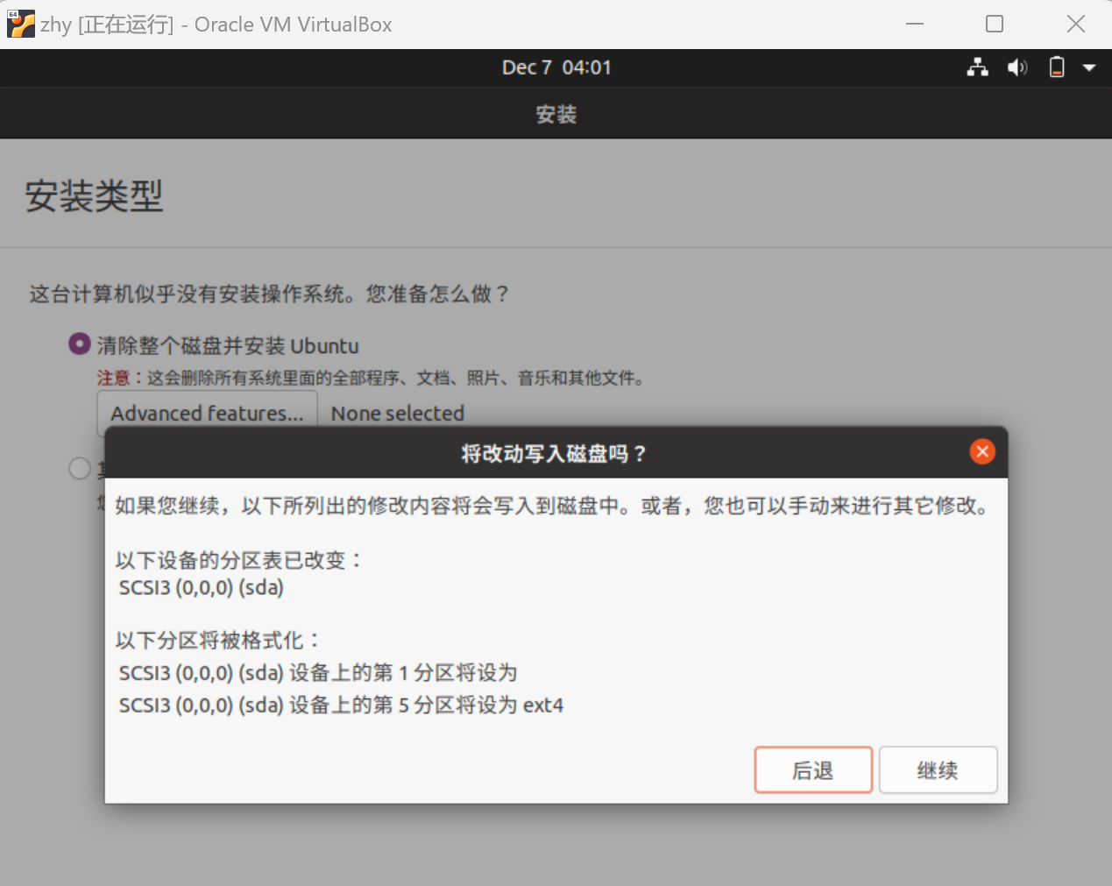Expand the system menu dropdown arrow

pyautogui.click(x=1089, y=67)
